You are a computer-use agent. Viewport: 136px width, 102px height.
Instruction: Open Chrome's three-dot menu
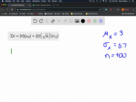coord(133,10)
